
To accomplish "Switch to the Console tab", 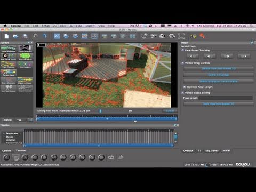I will coord(6,151).
